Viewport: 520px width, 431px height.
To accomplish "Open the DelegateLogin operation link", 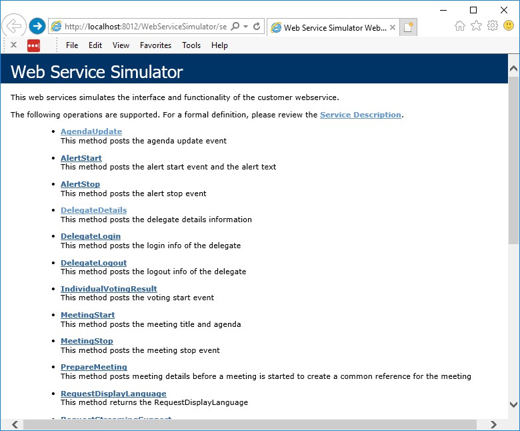I will (x=91, y=236).
